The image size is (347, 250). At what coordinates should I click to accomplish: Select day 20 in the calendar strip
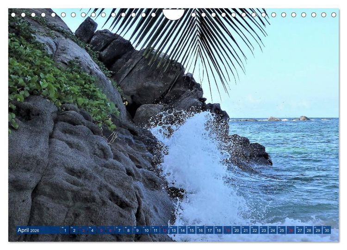[x=237, y=230]
